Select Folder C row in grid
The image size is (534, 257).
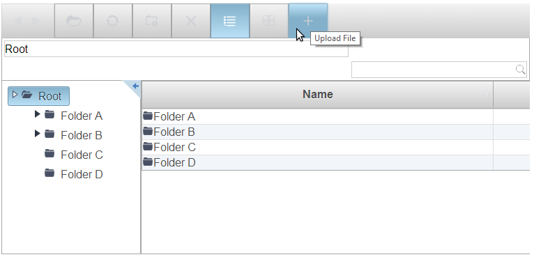[x=335, y=147]
